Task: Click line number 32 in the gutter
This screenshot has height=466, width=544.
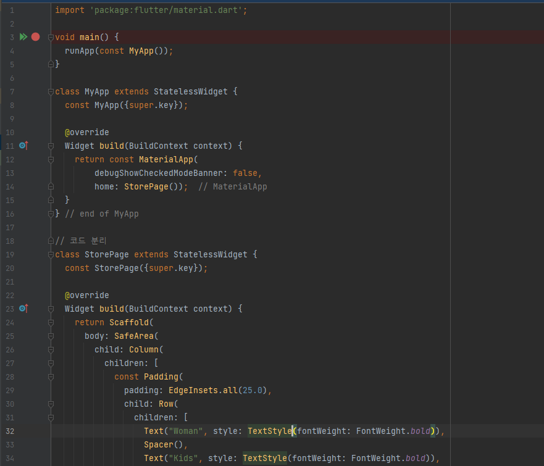Action: [x=10, y=431]
